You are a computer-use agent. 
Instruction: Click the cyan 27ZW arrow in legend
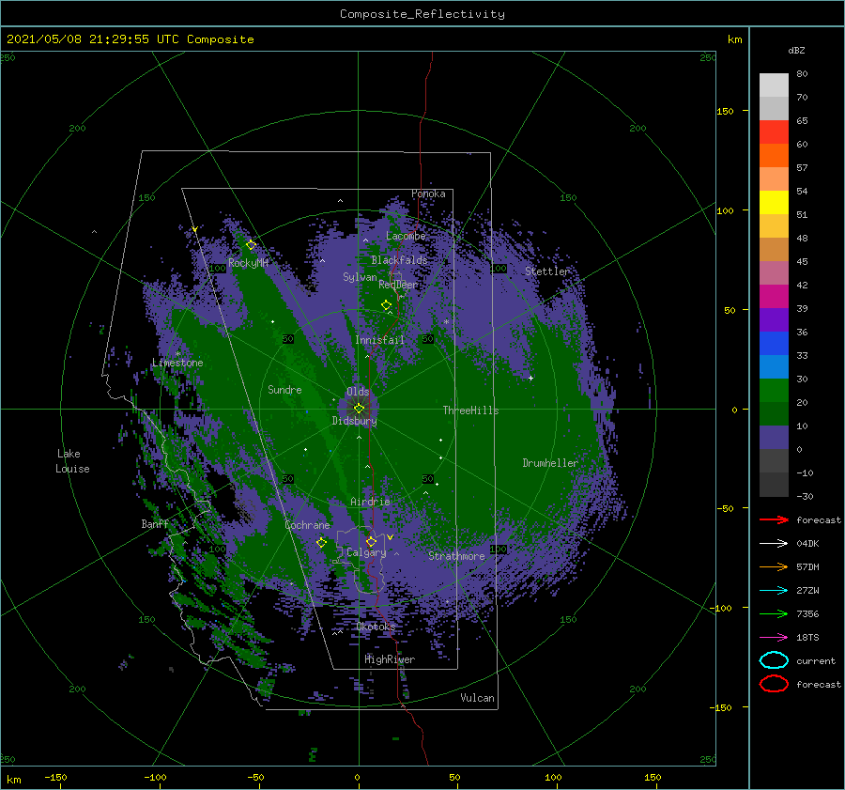click(x=774, y=591)
